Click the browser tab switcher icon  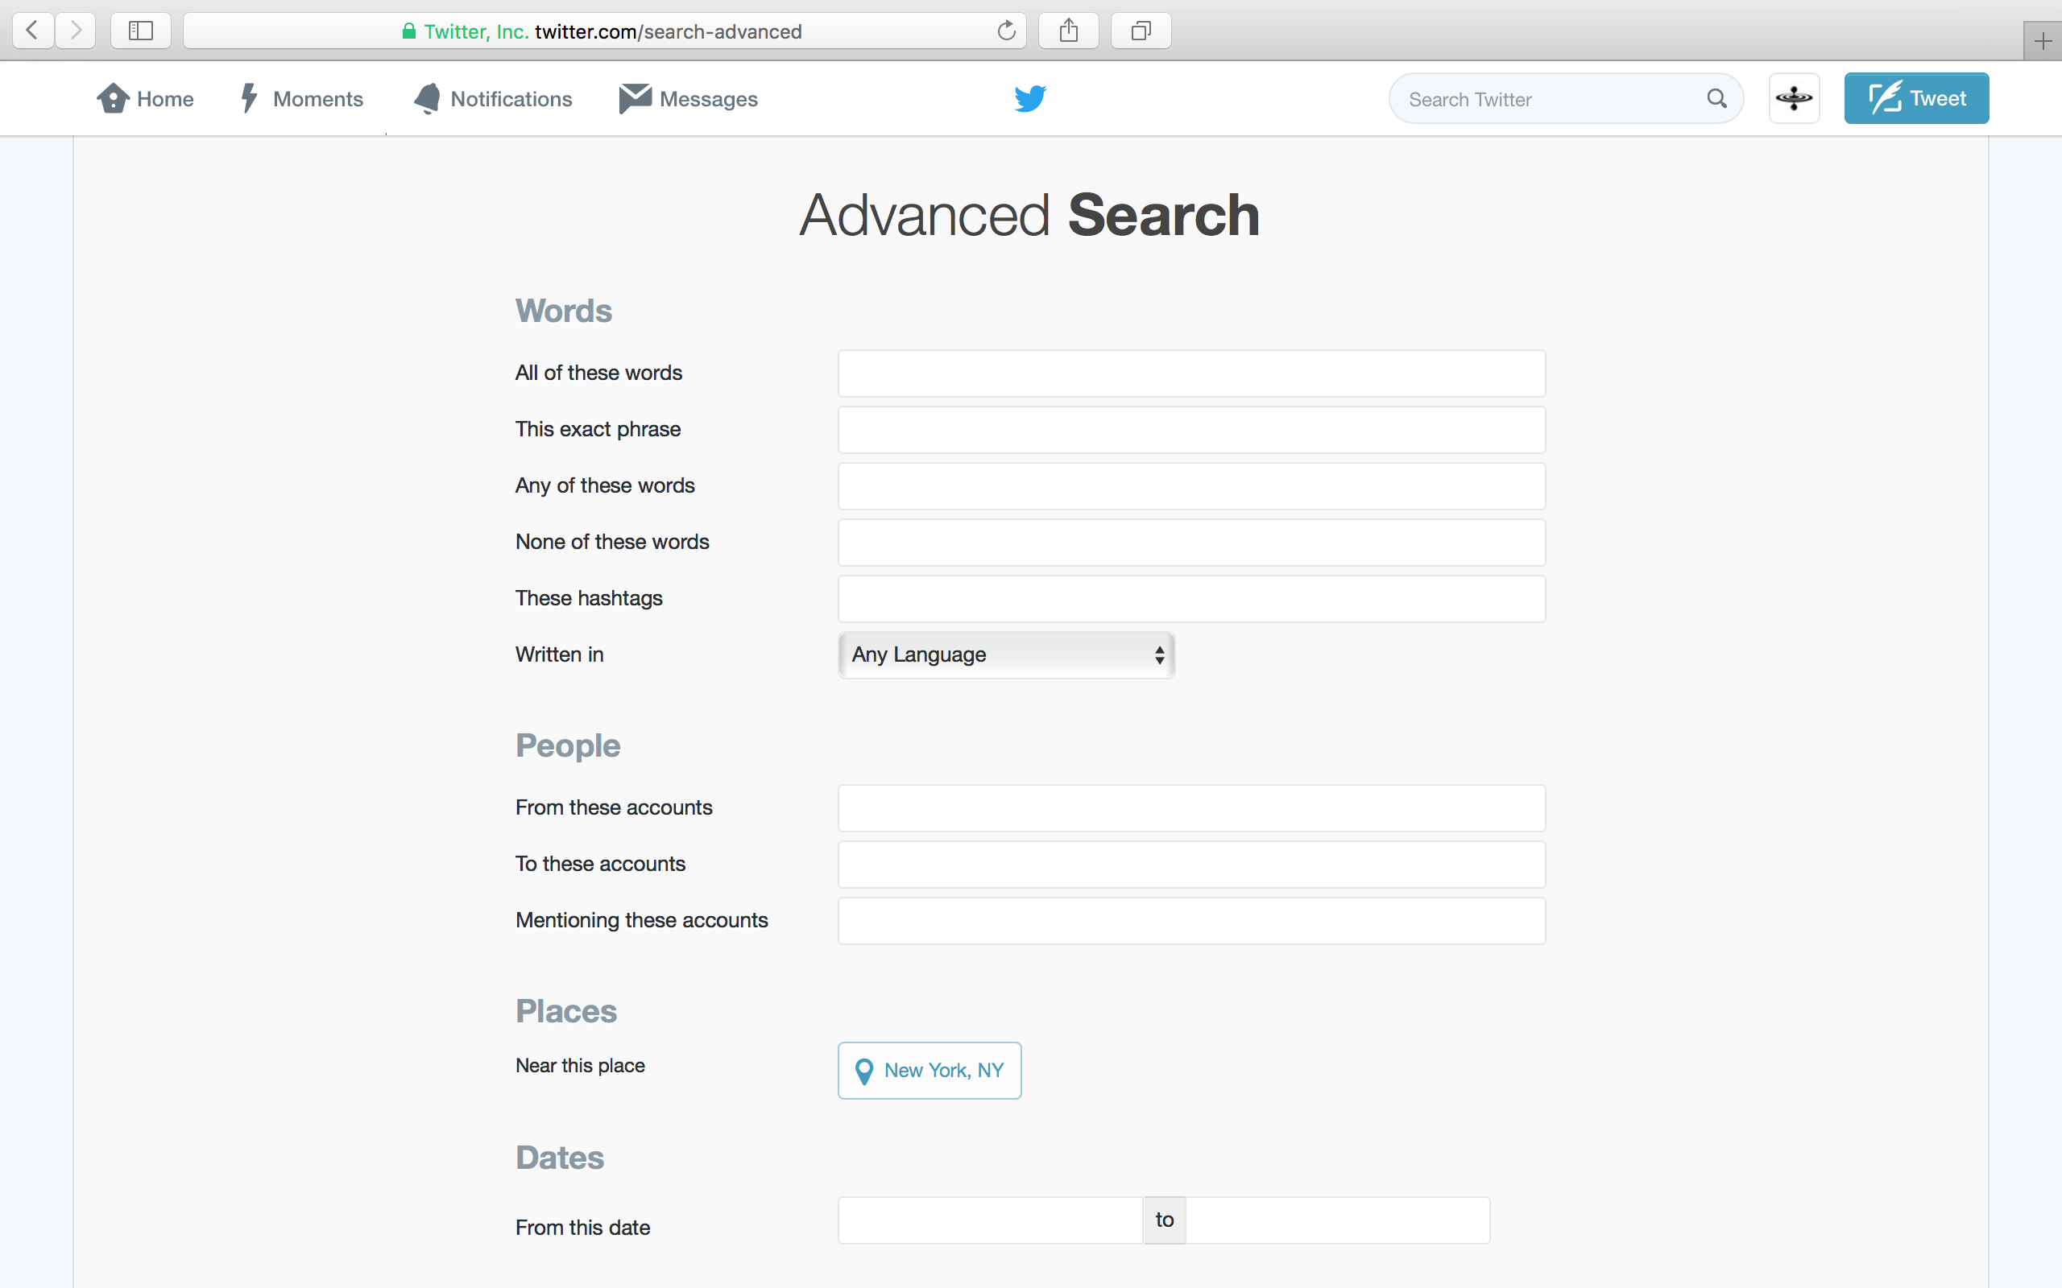coord(1140,30)
